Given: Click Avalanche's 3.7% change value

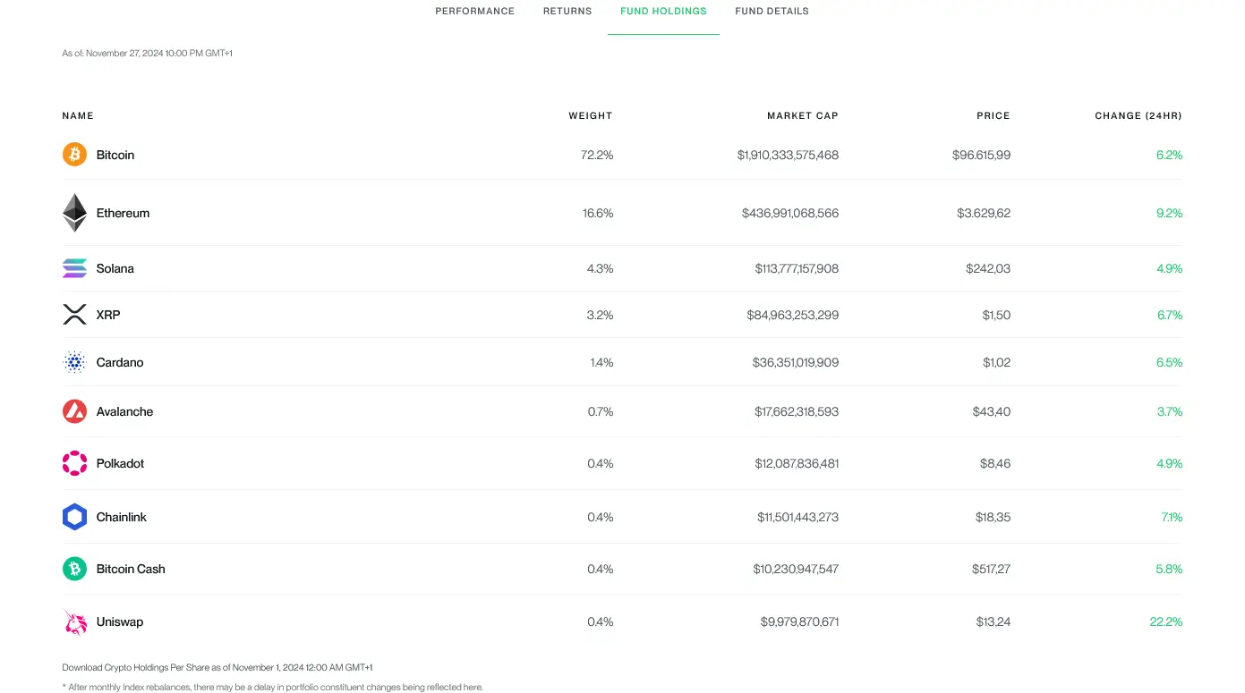Looking at the screenshot, I should [1170, 411].
